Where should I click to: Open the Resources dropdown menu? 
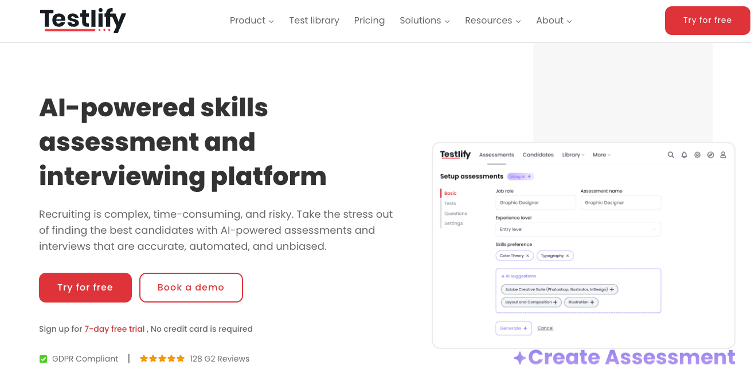[492, 21]
